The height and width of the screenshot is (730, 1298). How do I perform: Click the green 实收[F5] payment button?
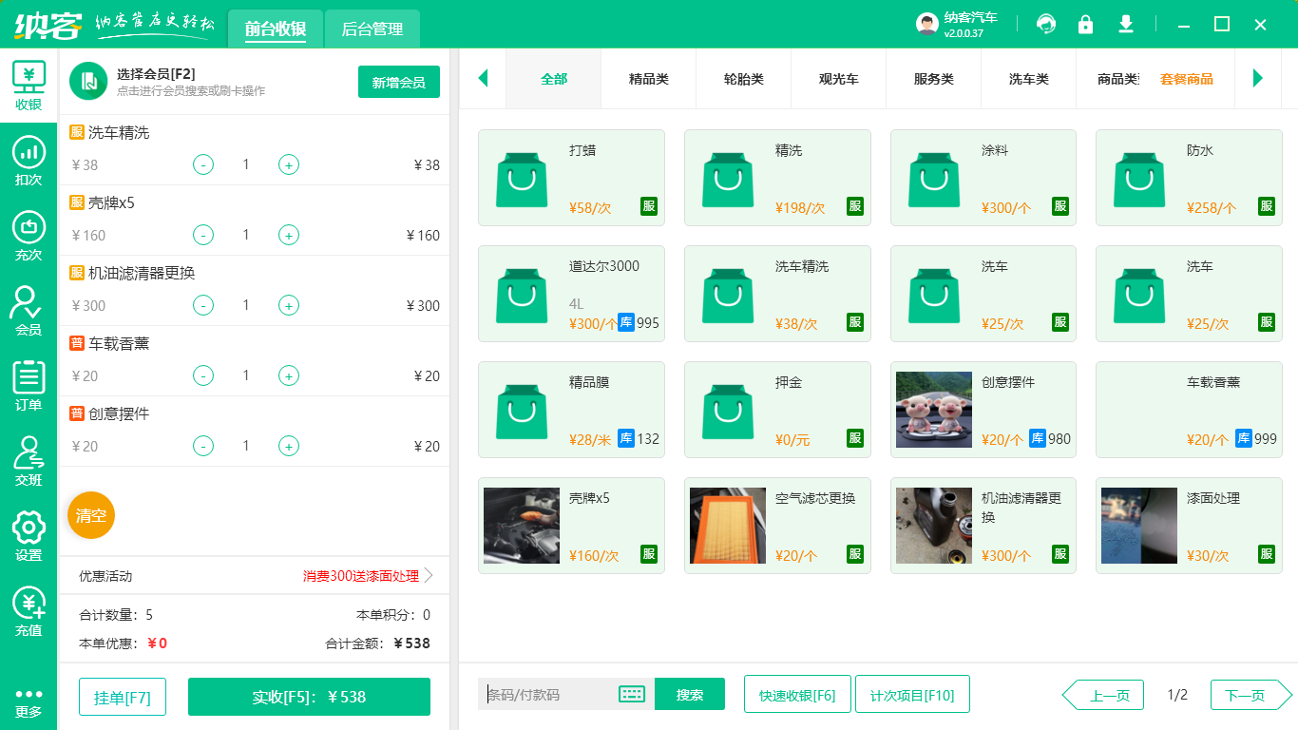click(308, 696)
